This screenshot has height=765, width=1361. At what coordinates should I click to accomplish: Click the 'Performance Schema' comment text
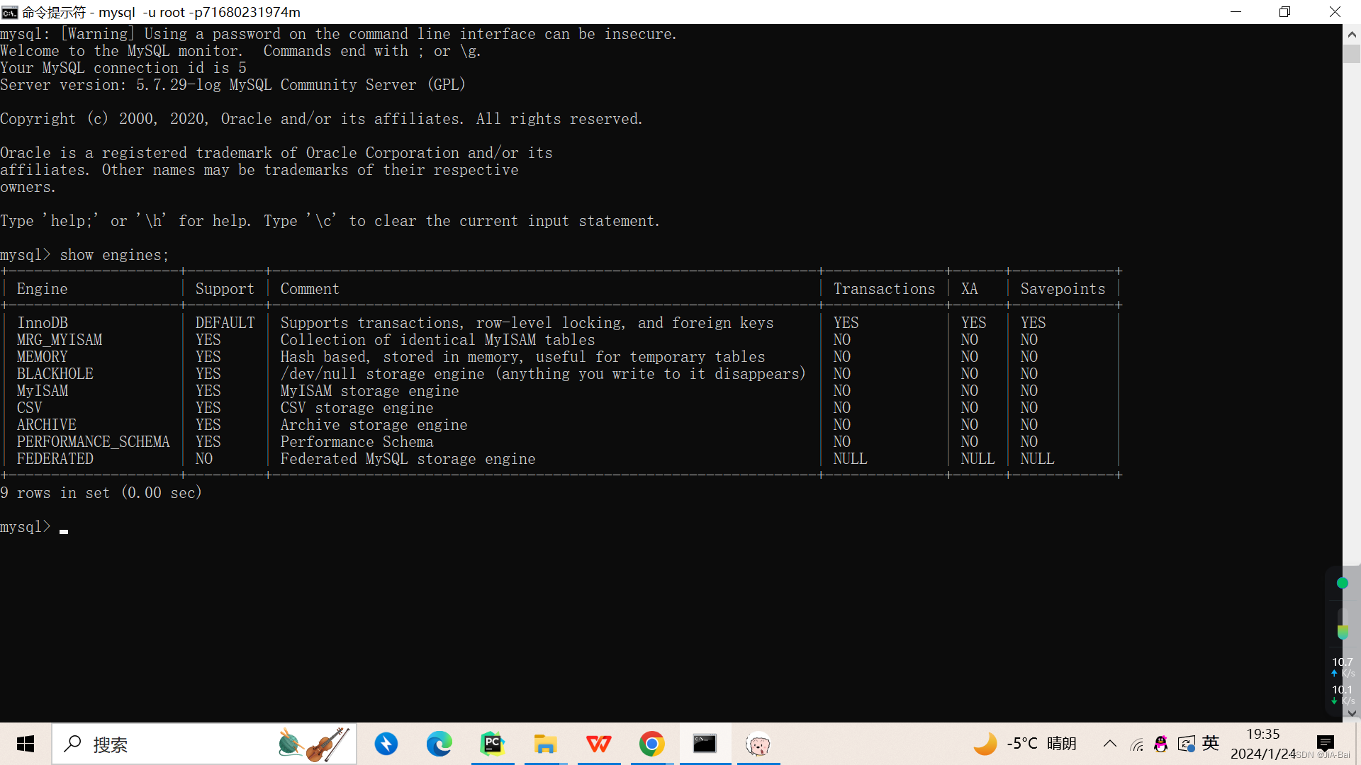coord(357,442)
